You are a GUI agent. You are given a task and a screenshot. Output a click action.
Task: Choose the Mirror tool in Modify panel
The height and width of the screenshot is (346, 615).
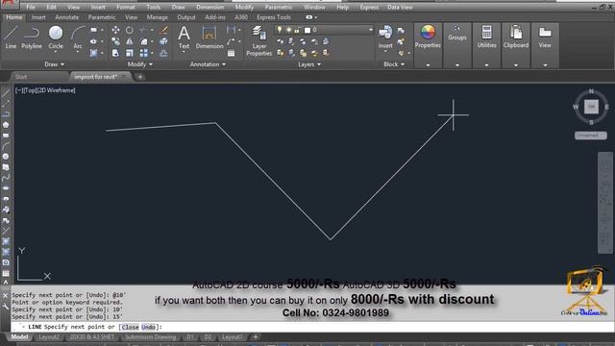pos(130,41)
